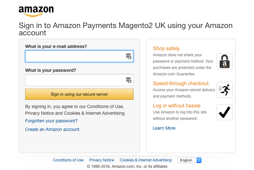The image size is (254, 170).
Task: Click the Log in without hassle checkmark icon
Action: pyautogui.click(x=225, y=112)
